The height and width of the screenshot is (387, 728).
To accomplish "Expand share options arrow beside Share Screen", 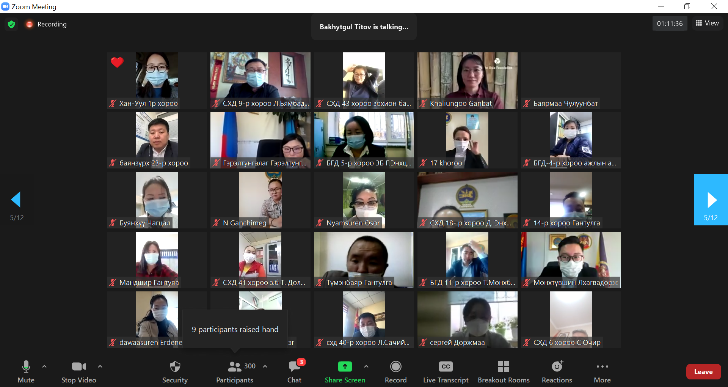I will pos(366,367).
